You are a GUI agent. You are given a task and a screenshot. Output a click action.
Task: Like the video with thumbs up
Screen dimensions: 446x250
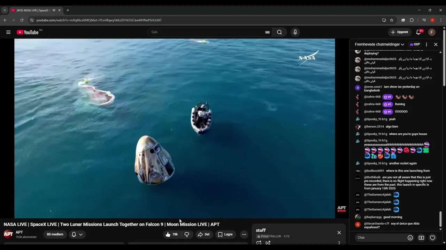click(172, 234)
